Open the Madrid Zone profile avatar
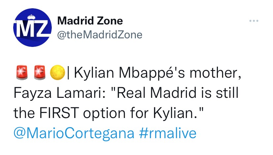The height and width of the screenshot is (155, 273). point(32,28)
